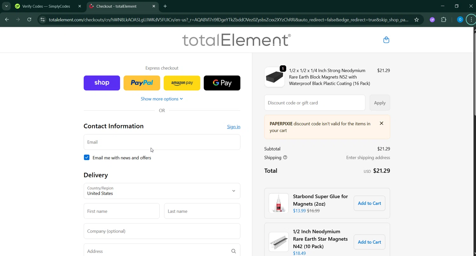View site information icon in address bar

coord(43,20)
